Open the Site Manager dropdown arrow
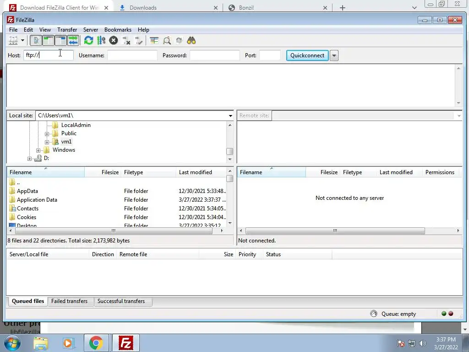The image size is (469, 352). point(22,40)
